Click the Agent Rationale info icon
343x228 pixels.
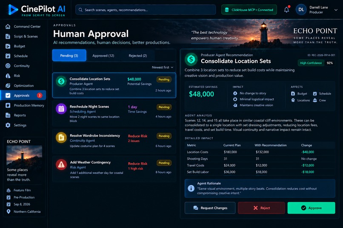[x=191, y=188]
